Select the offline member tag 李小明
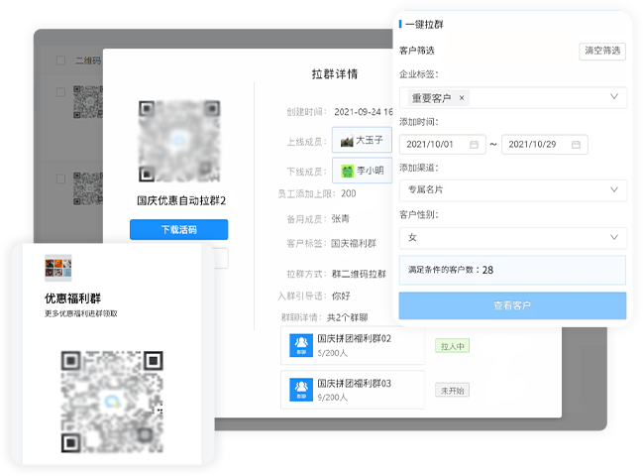Screen dimensions: 643x476 tap(362, 171)
